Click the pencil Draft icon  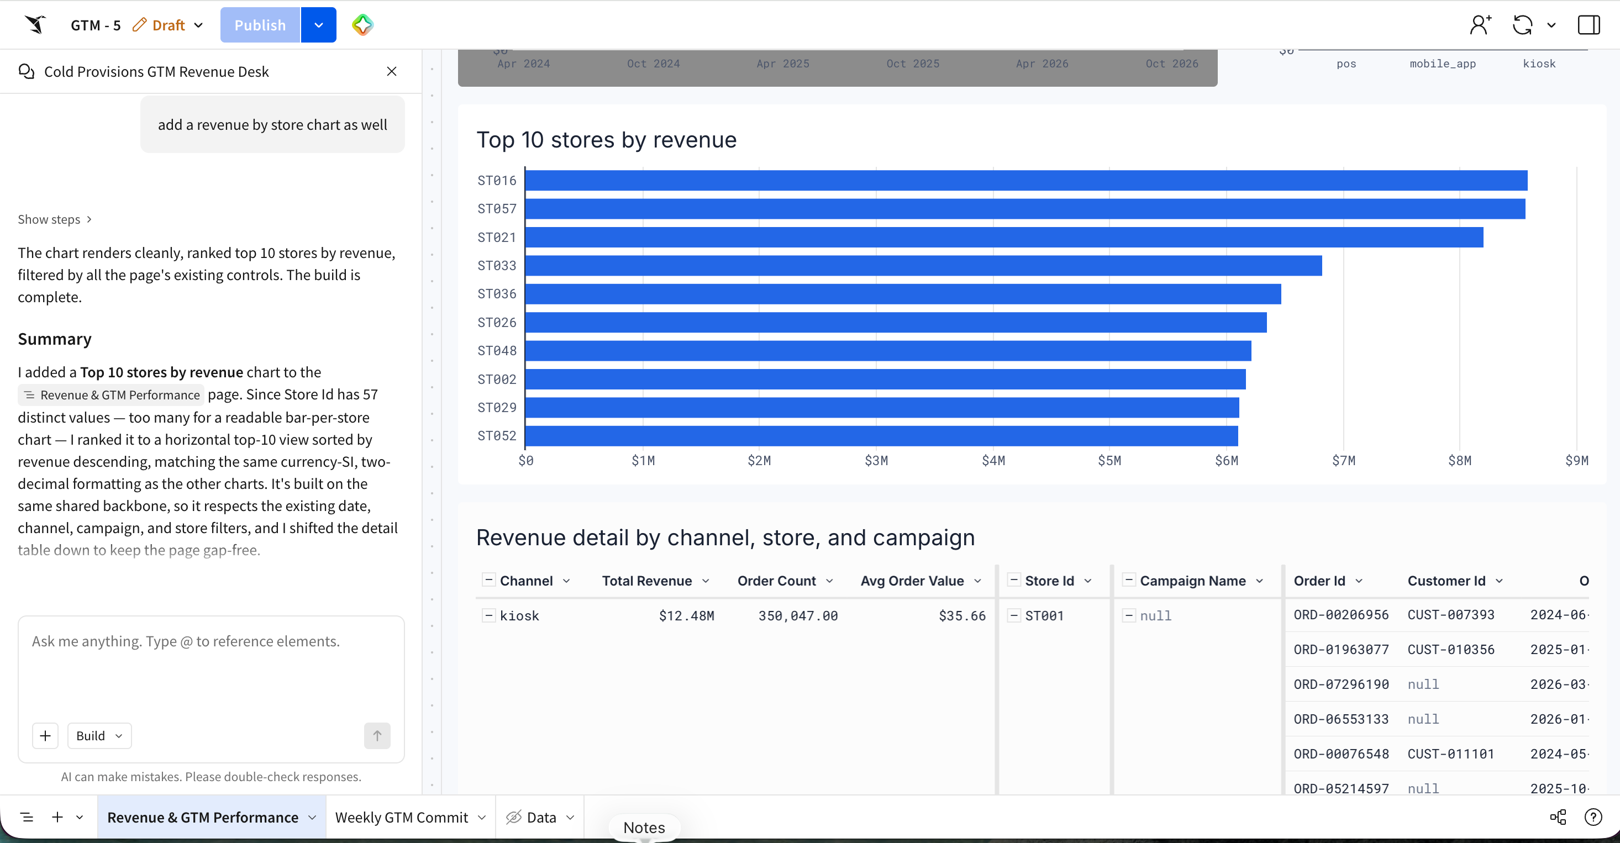(140, 24)
